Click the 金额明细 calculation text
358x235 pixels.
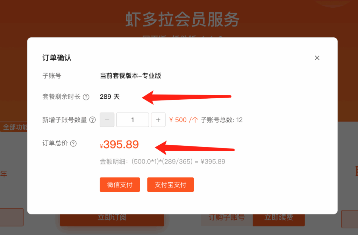pos(163,162)
